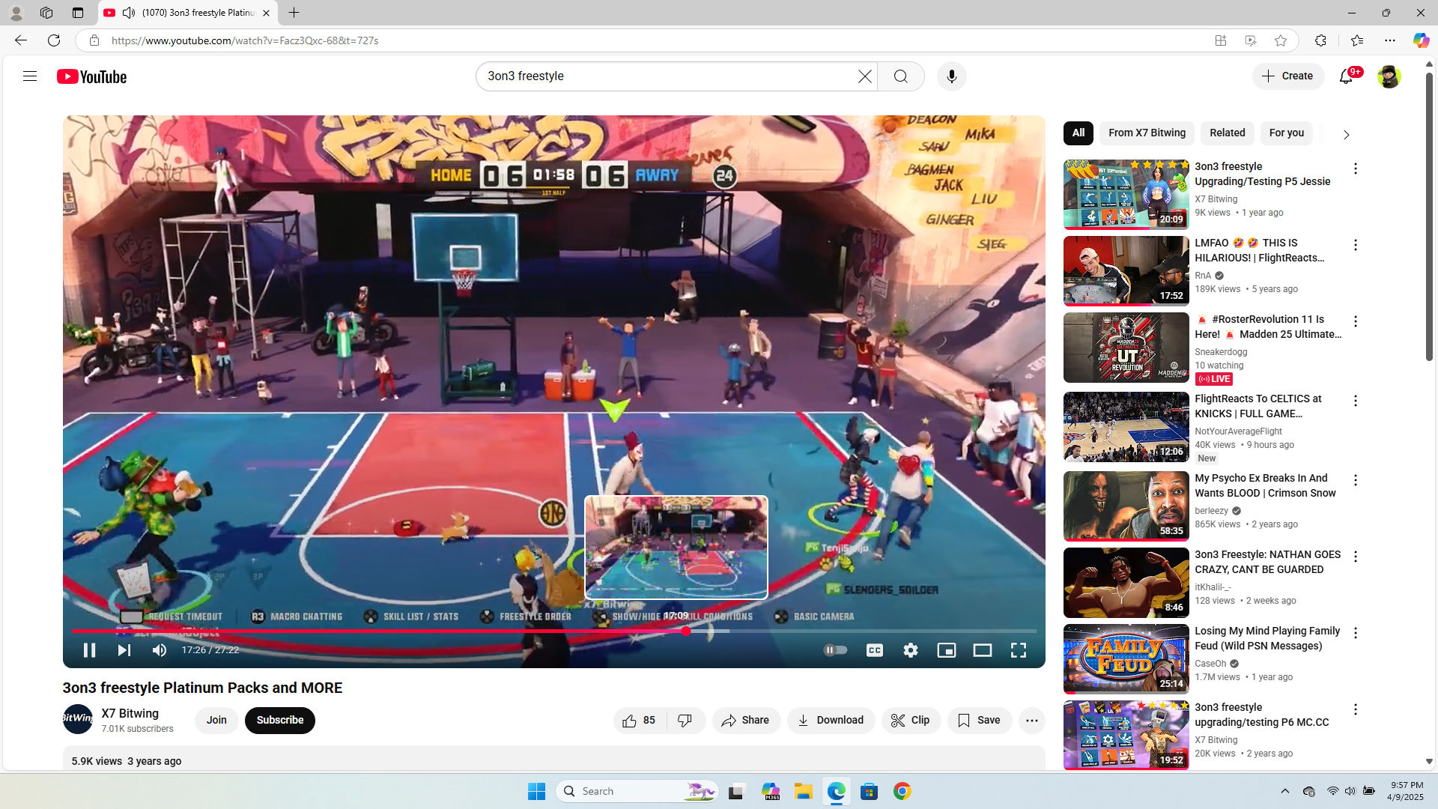Open File Explorer from taskbar
The image size is (1438, 809).
point(804,791)
